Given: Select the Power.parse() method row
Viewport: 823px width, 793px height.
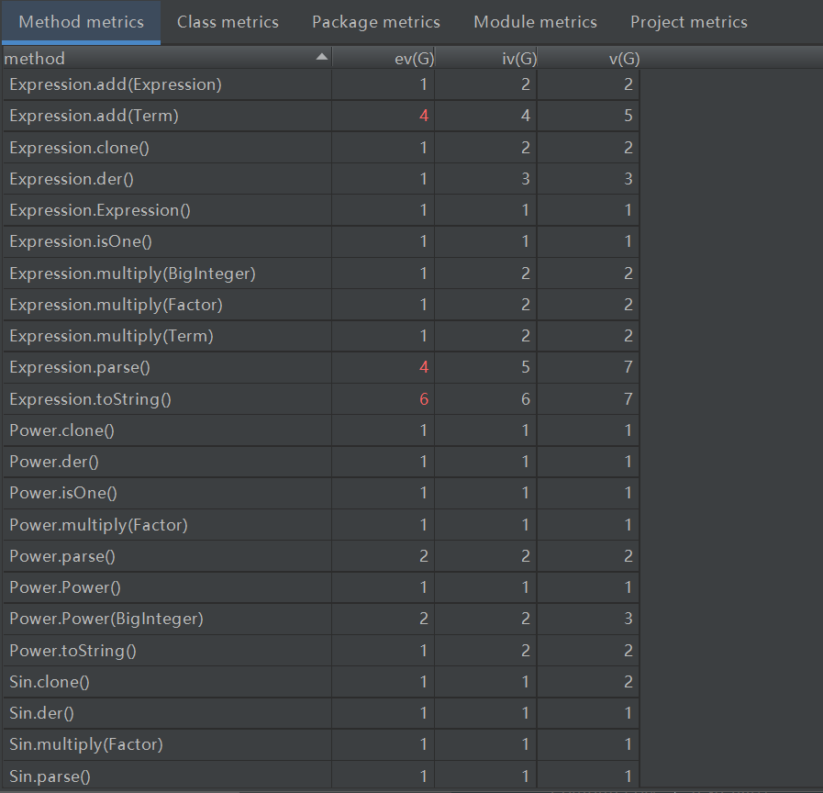Looking at the screenshot, I should click(x=62, y=556).
